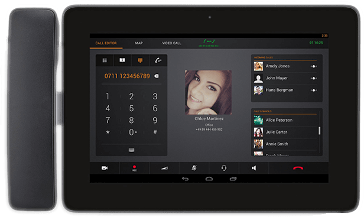Viewport: 364px width, 217px height.
Task: Click the call forwarding handset icon
Action: point(158,60)
